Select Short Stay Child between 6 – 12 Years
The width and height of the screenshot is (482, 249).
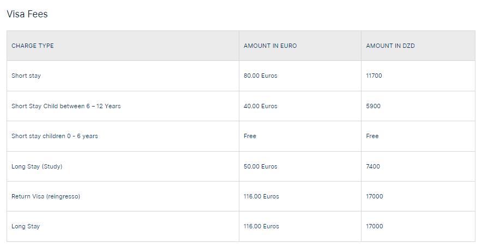(x=66, y=106)
